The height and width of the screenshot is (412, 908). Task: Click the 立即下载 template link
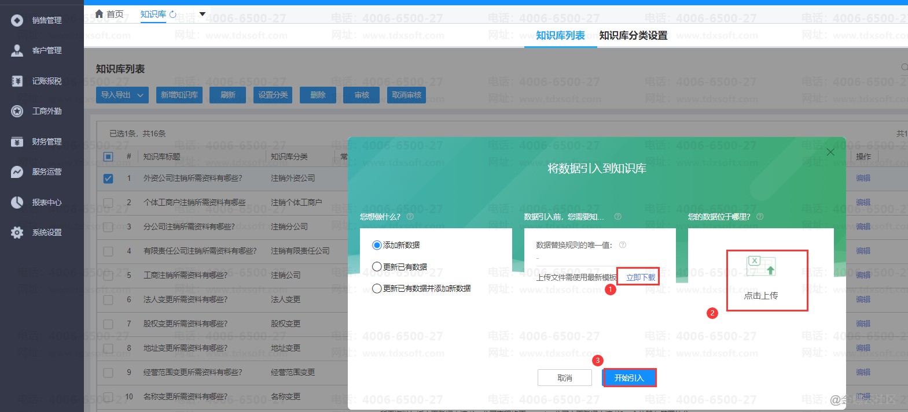pos(641,278)
